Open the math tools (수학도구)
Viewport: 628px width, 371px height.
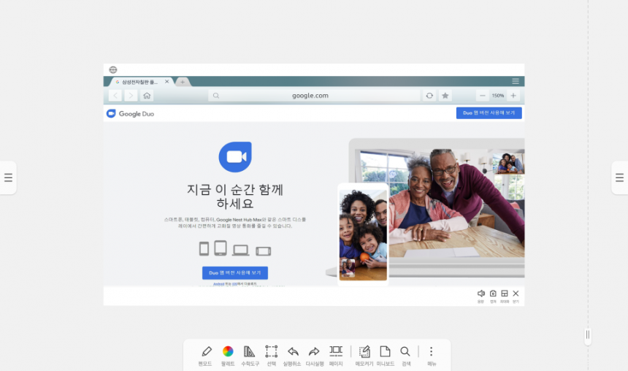point(250,356)
